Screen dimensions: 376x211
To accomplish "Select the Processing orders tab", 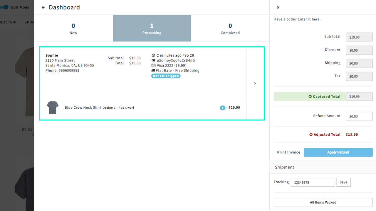I will point(152,28).
